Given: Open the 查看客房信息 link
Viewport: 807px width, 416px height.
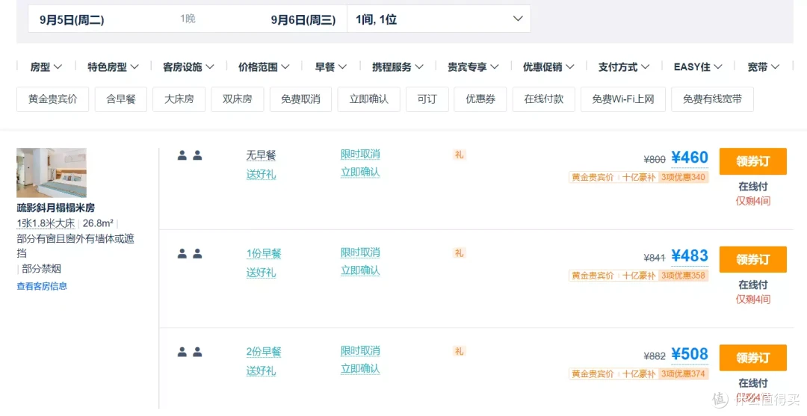Looking at the screenshot, I should [x=42, y=286].
